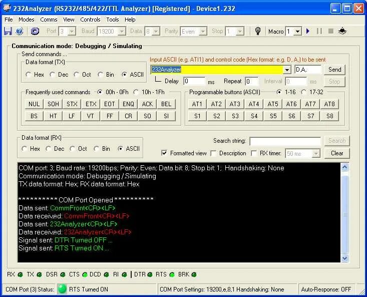Click the TX indicator LED

pyautogui.click(x=39, y=274)
